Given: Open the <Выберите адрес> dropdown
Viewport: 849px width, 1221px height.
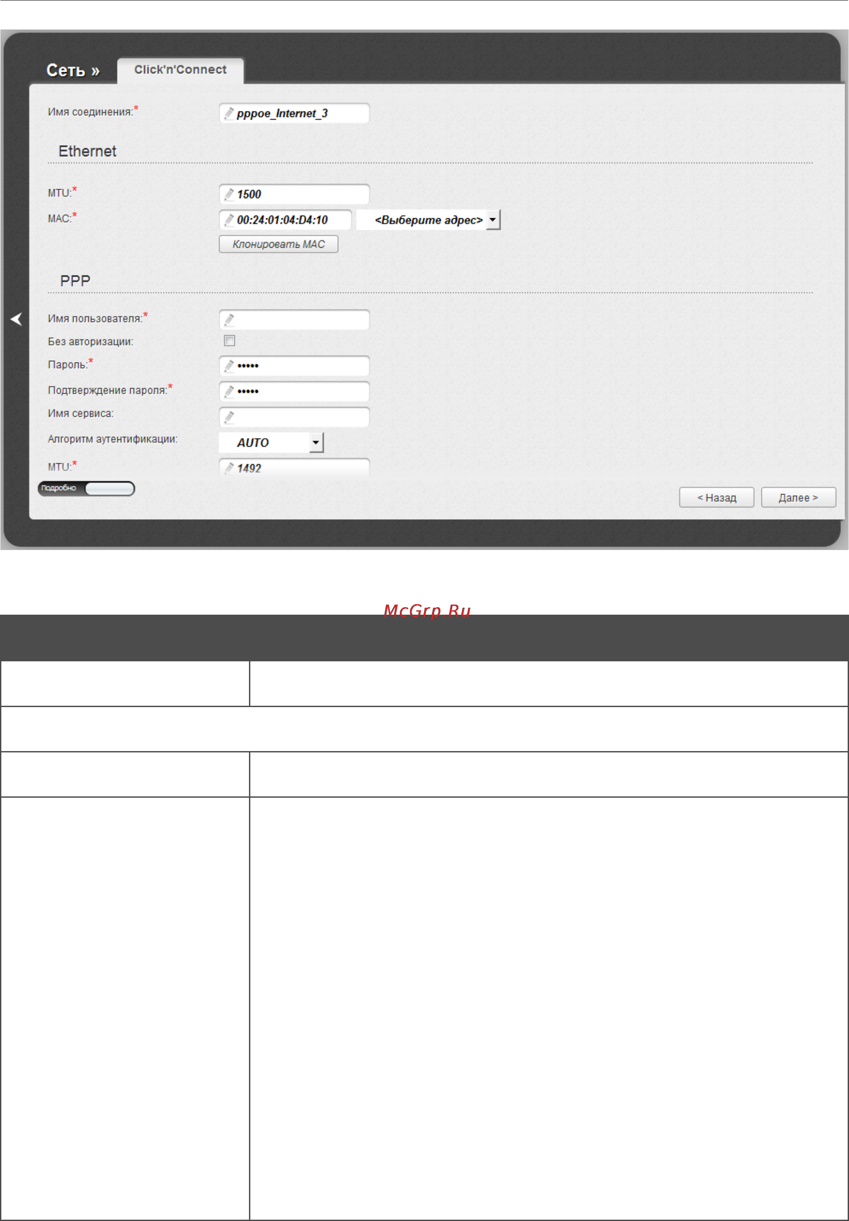Looking at the screenshot, I should (428, 220).
